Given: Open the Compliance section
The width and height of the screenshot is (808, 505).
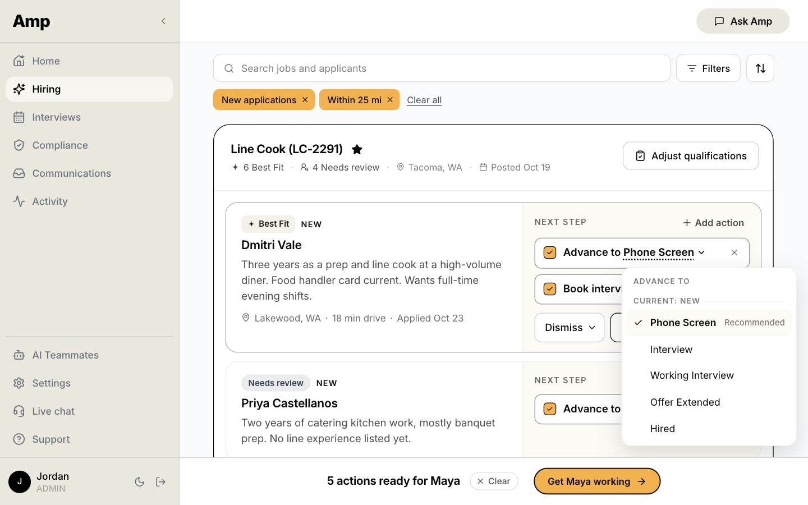Looking at the screenshot, I should pyautogui.click(x=89, y=145).
